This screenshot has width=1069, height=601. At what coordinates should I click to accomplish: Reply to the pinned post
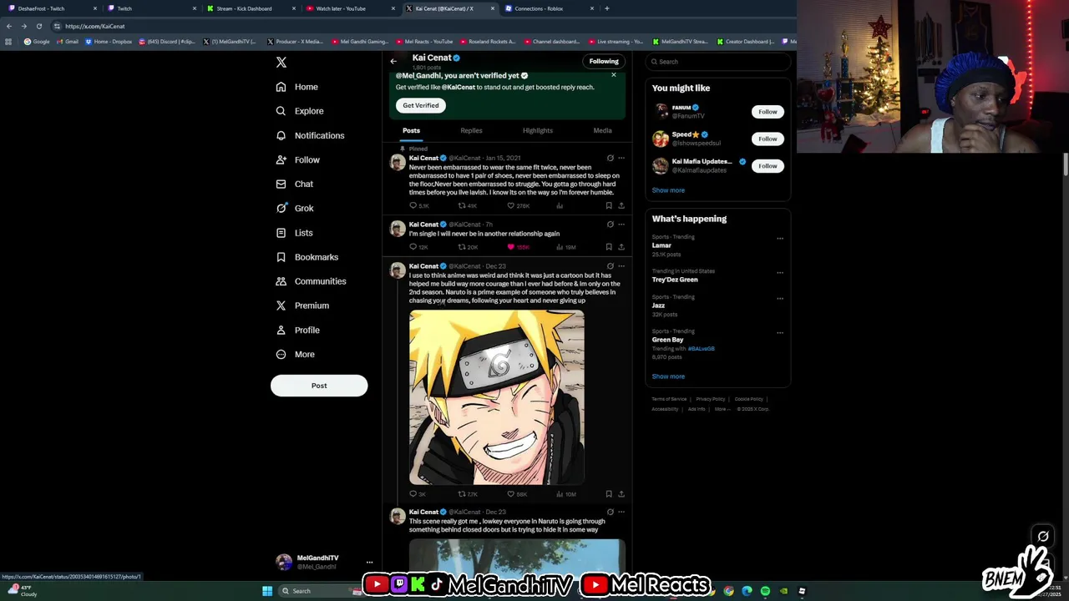(x=418, y=205)
